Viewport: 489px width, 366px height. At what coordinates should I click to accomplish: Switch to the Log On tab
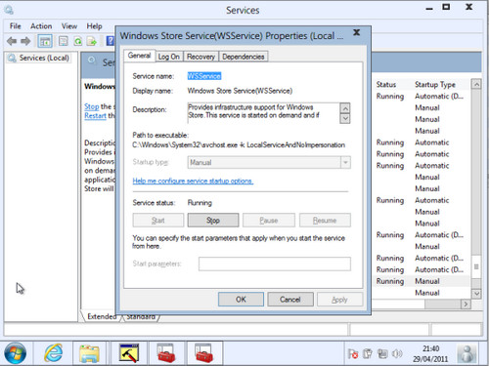coord(168,57)
